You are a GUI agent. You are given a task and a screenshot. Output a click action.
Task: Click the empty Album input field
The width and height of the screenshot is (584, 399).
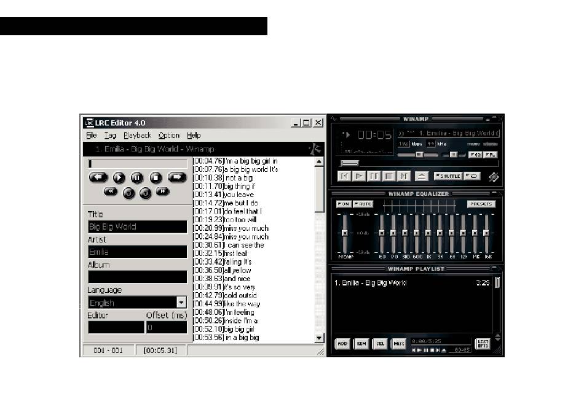[138, 277]
